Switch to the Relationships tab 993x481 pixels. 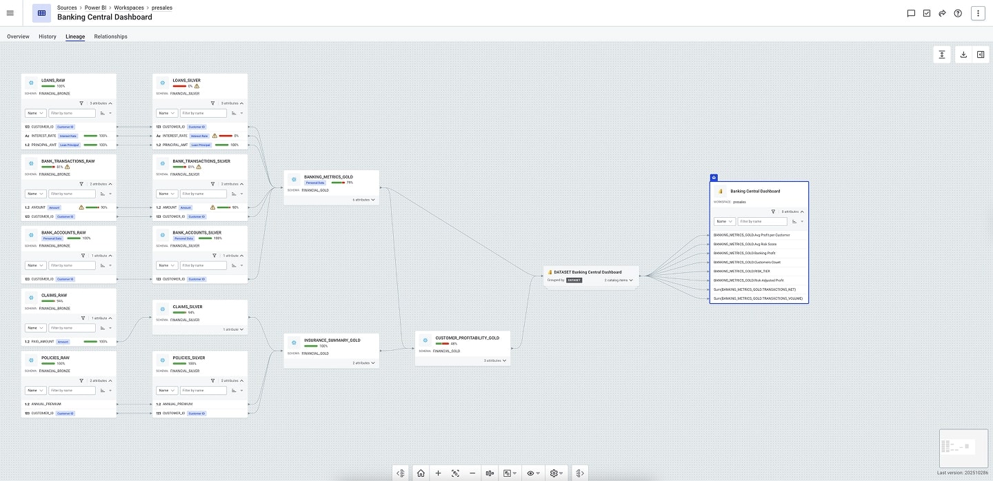pyautogui.click(x=110, y=37)
